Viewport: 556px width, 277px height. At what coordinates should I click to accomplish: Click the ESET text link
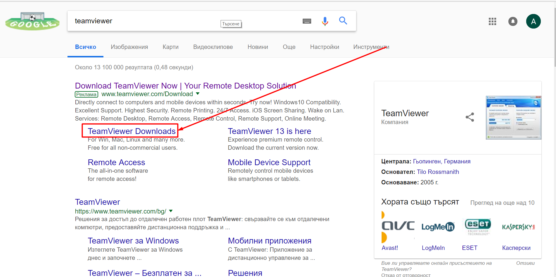coord(470,248)
